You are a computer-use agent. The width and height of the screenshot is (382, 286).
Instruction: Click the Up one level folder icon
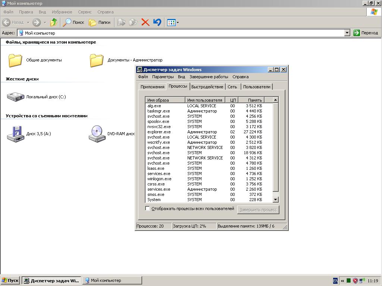pyautogui.click(x=54, y=22)
